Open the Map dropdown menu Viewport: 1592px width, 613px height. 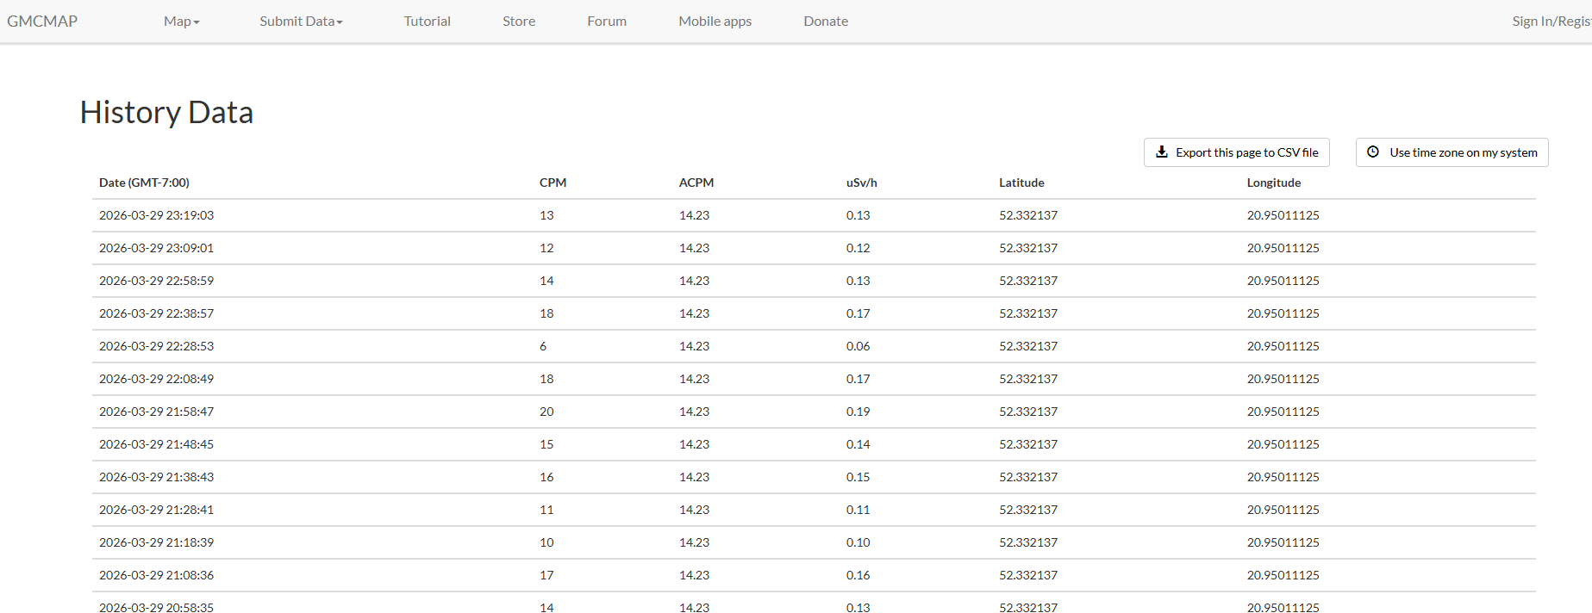(x=181, y=22)
